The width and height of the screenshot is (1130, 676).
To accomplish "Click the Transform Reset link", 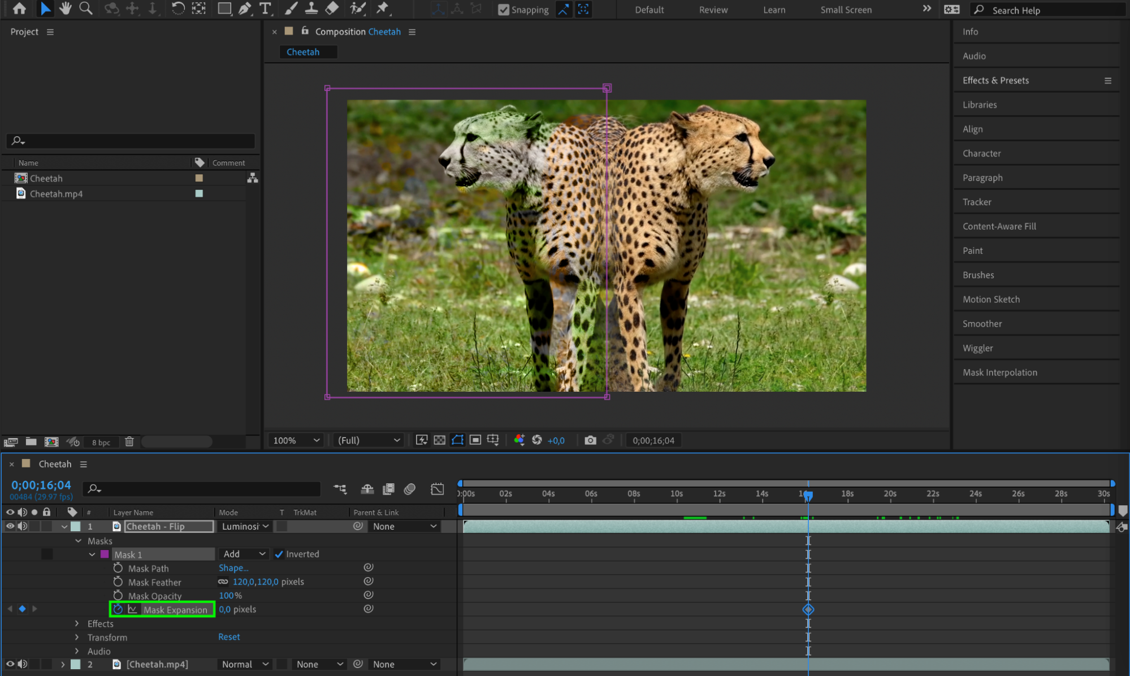I will point(229,637).
